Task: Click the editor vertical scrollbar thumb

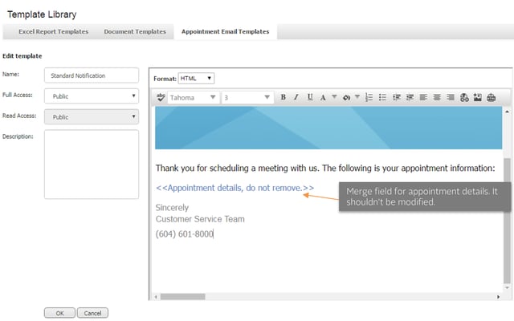Action: point(507,221)
